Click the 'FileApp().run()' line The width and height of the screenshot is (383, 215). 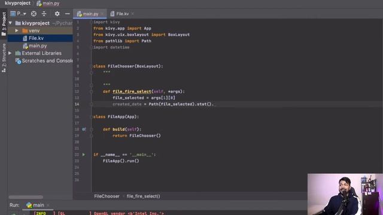click(x=121, y=161)
